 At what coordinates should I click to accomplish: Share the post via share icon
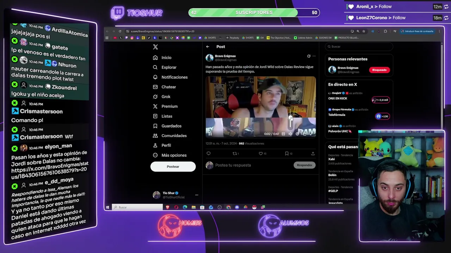313,154
